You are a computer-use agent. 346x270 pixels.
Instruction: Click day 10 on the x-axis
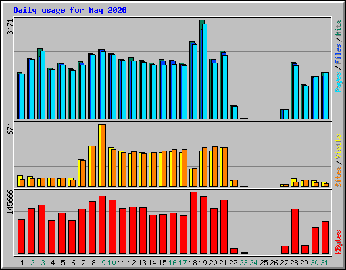(112, 263)
